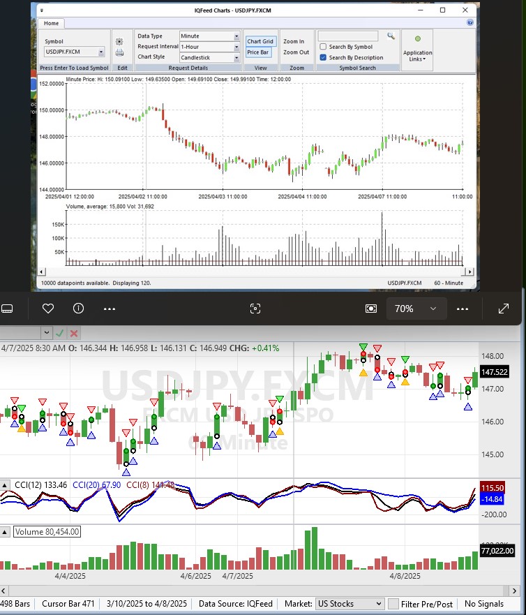Open the ellipsis menu right of zoom percentage
The image size is (526, 615).
[x=463, y=309]
